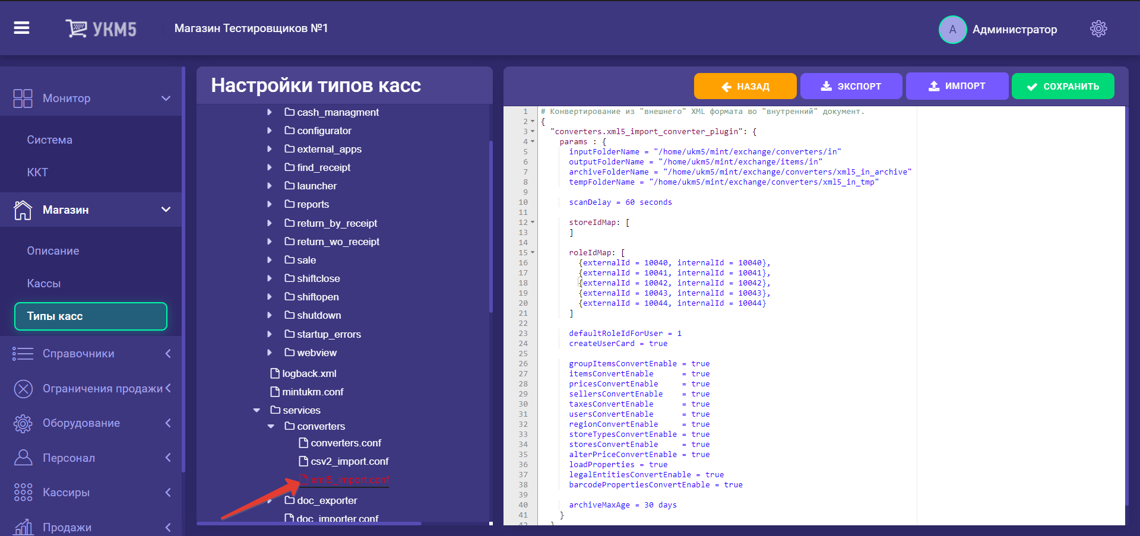This screenshot has height=536, width=1140.
Task: Click the Кассиры dots-grid icon
Action: (23, 492)
